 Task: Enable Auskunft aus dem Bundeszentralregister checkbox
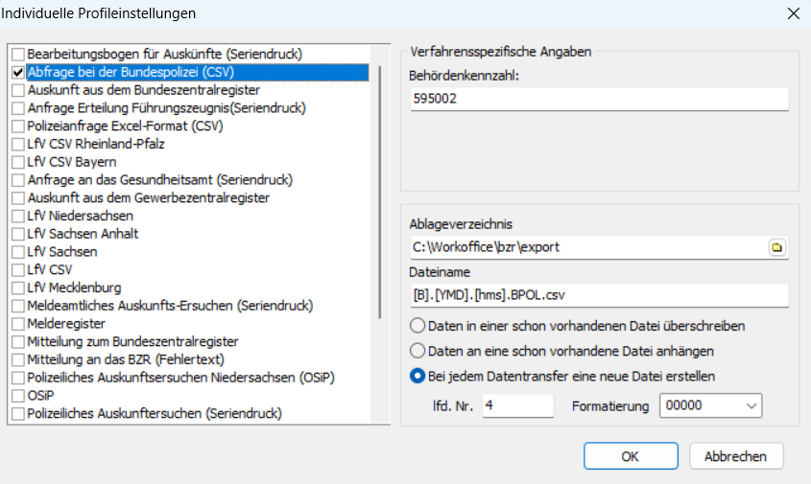18,90
